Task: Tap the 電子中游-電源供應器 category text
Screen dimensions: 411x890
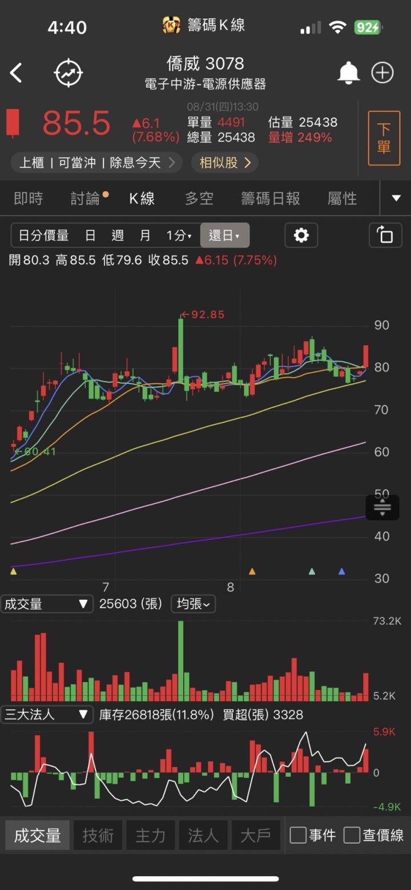Action: tap(205, 85)
